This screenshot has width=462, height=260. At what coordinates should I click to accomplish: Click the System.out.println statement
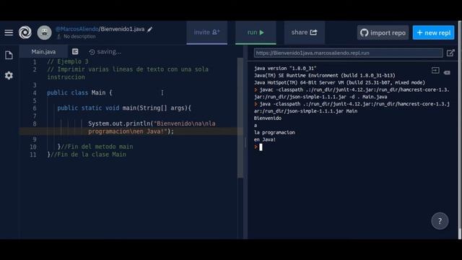[152, 127]
